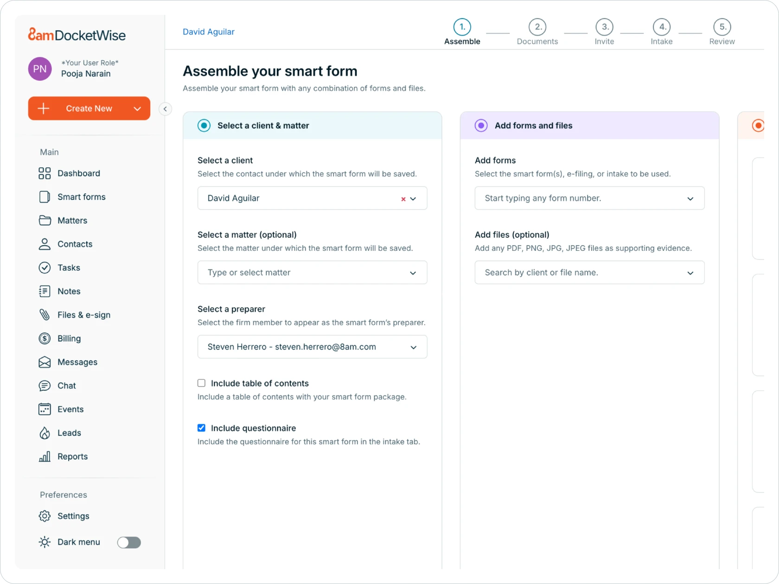779x584 pixels.
Task: Open the Steven Herrero preparer dropdown
Action: point(312,347)
